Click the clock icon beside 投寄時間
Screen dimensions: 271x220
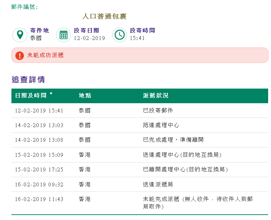click(119, 35)
